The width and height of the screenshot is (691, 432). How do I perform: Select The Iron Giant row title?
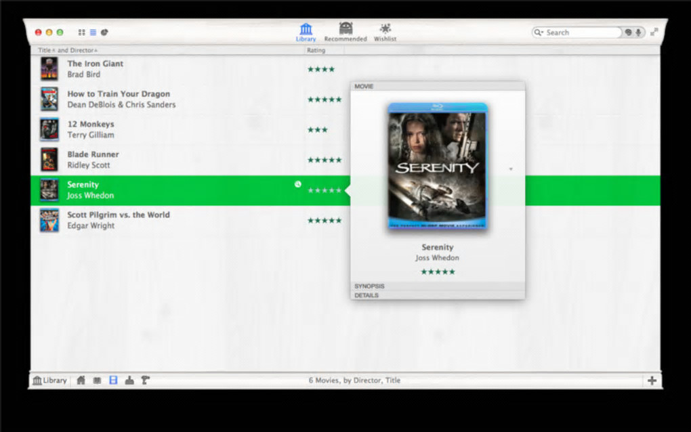[x=96, y=64]
